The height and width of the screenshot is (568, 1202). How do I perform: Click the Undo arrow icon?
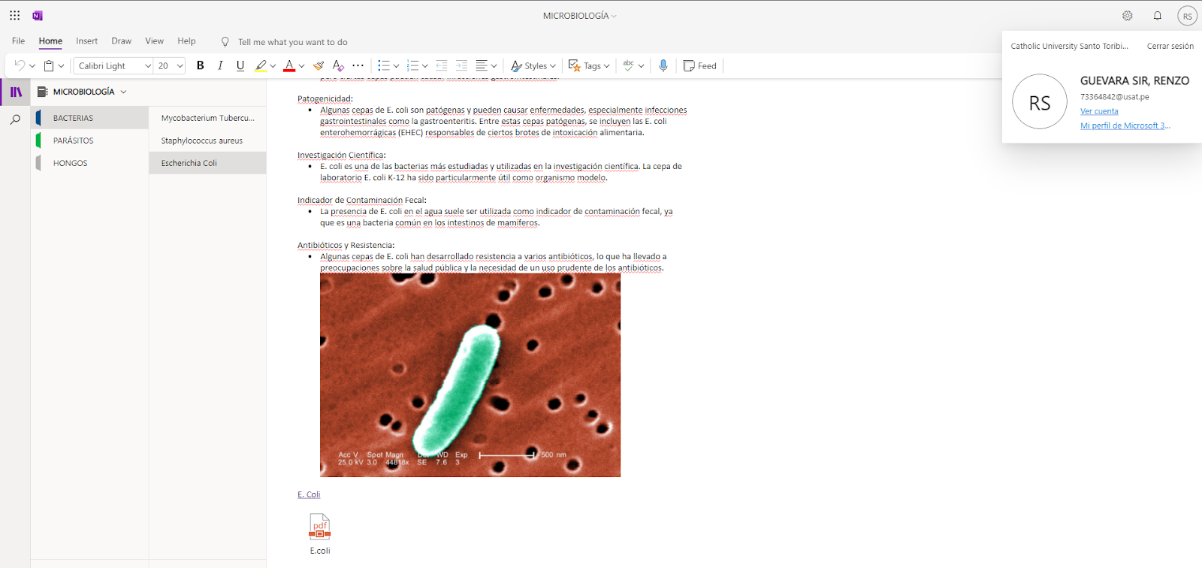point(20,65)
